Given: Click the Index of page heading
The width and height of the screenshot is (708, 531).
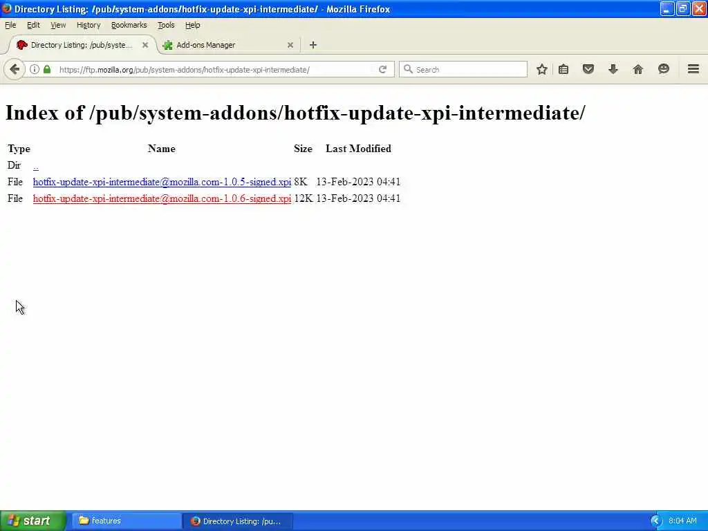Looking at the screenshot, I should (x=295, y=113).
